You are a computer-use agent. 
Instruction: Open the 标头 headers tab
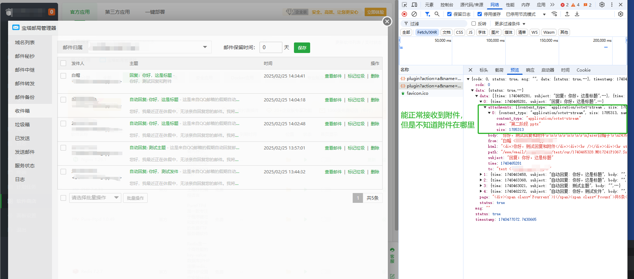484,70
